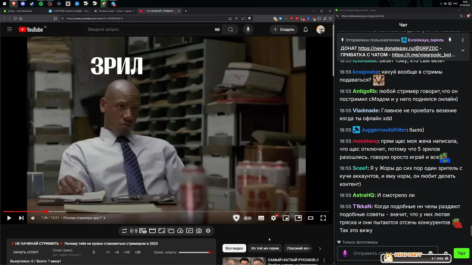Switch to Stream - Kick Dashboard tab

click(x=23, y=11)
